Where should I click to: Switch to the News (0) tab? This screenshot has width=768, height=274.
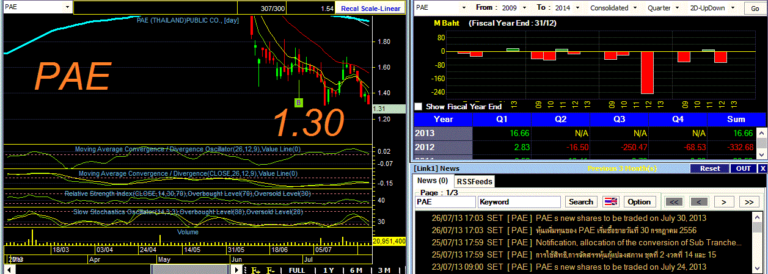433,181
